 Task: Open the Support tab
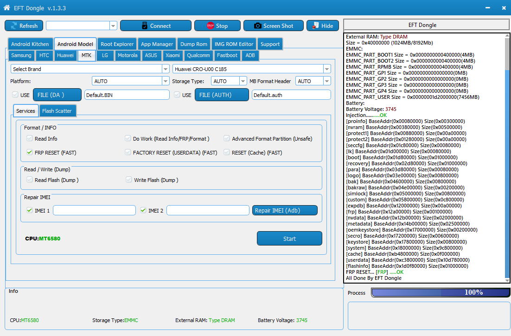270,44
